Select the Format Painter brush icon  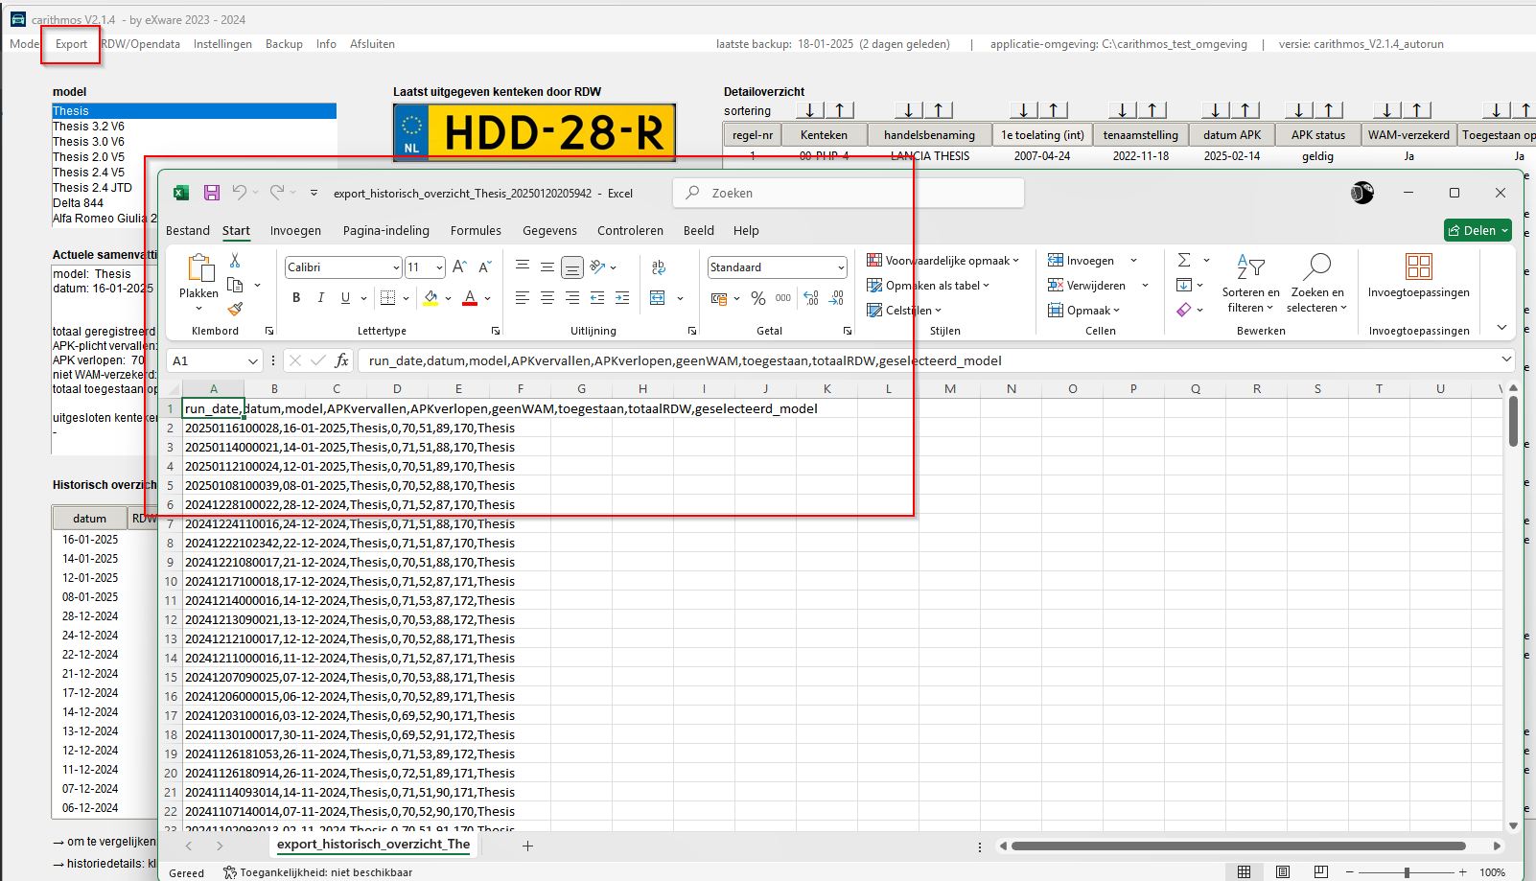pyautogui.click(x=235, y=309)
